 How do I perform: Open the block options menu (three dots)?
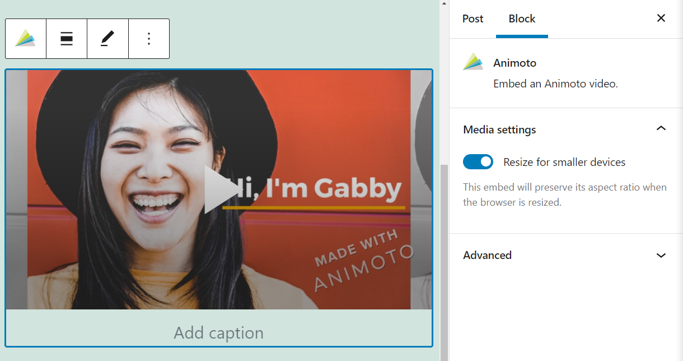[148, 39]
